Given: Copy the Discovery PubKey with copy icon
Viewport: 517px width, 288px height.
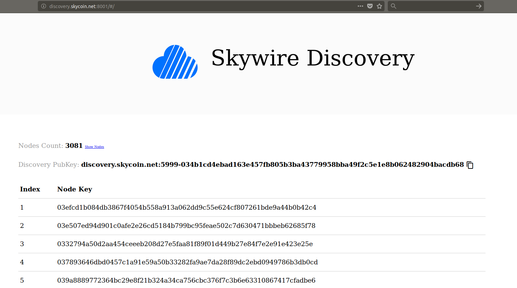Looking at the screenshot, I should [x=470, y=165].
